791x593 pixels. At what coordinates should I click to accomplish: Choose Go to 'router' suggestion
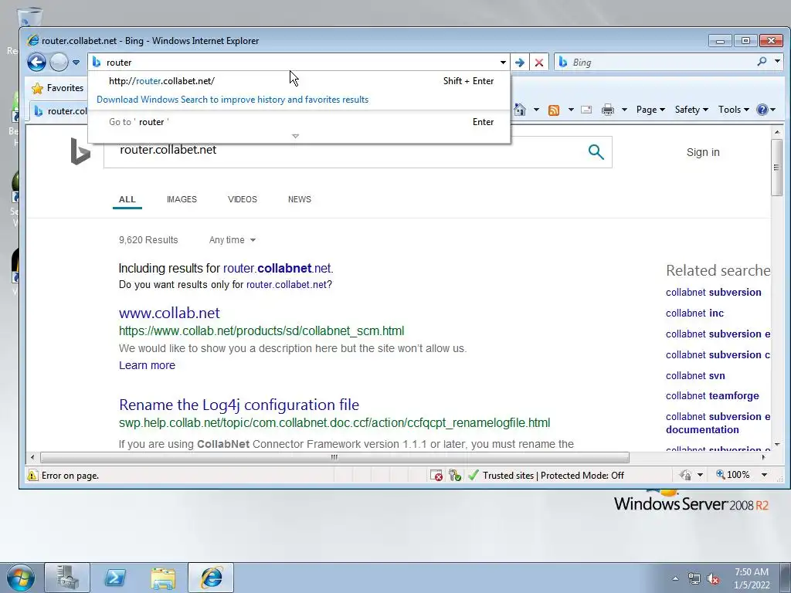point(299,121)
